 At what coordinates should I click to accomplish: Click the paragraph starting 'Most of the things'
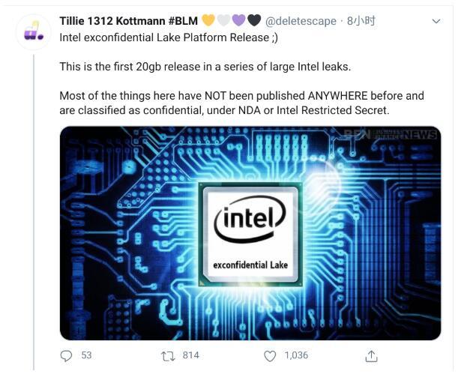(x=241, y=103)
